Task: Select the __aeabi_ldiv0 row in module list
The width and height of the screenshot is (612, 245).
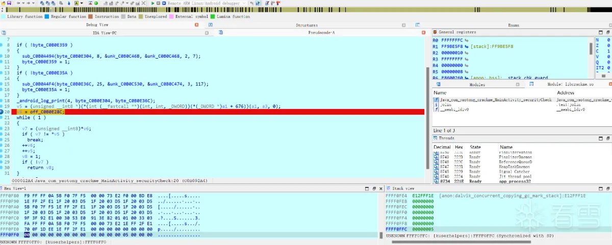Action: coord(522,109)
